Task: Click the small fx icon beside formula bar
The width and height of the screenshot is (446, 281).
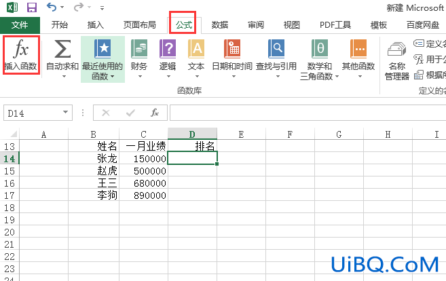Action: [x=155, y=113]
